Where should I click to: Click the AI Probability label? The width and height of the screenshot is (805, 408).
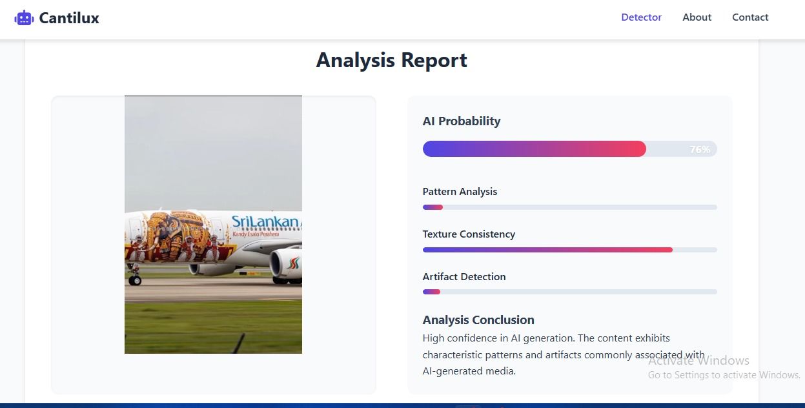point(462,121)
